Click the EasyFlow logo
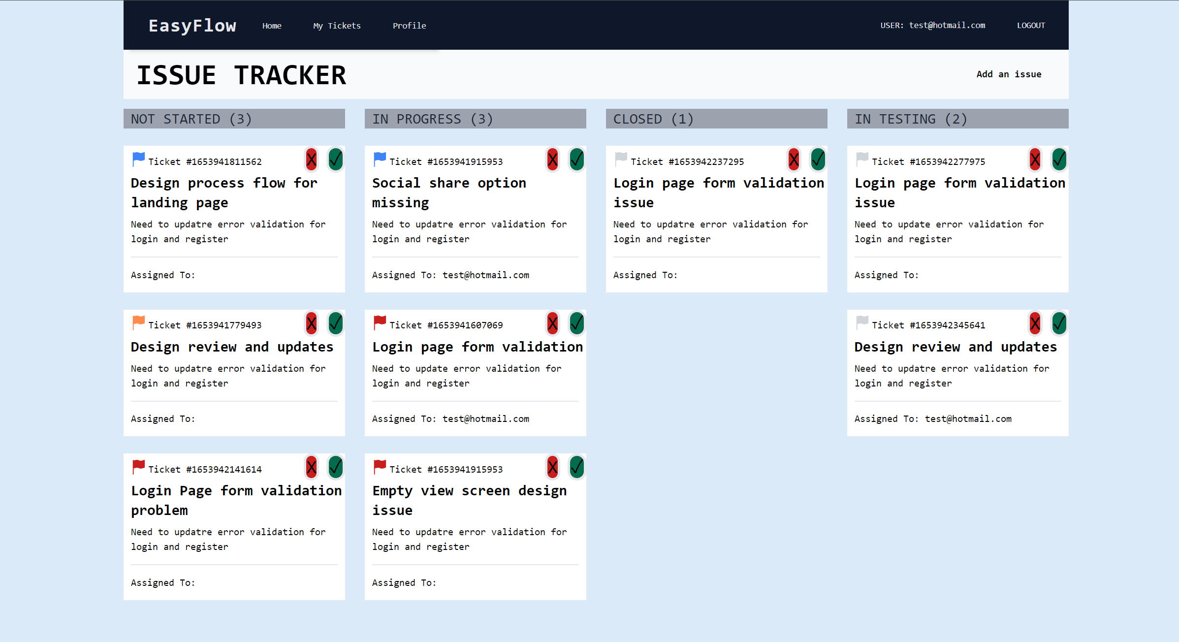1179x642 pixels. pyautogui.click(x=192, y=25)
